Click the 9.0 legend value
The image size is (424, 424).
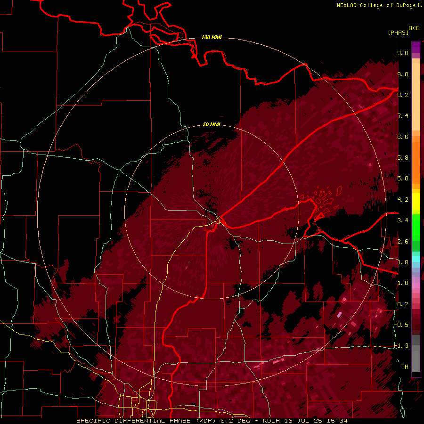[x=403, y=74]
